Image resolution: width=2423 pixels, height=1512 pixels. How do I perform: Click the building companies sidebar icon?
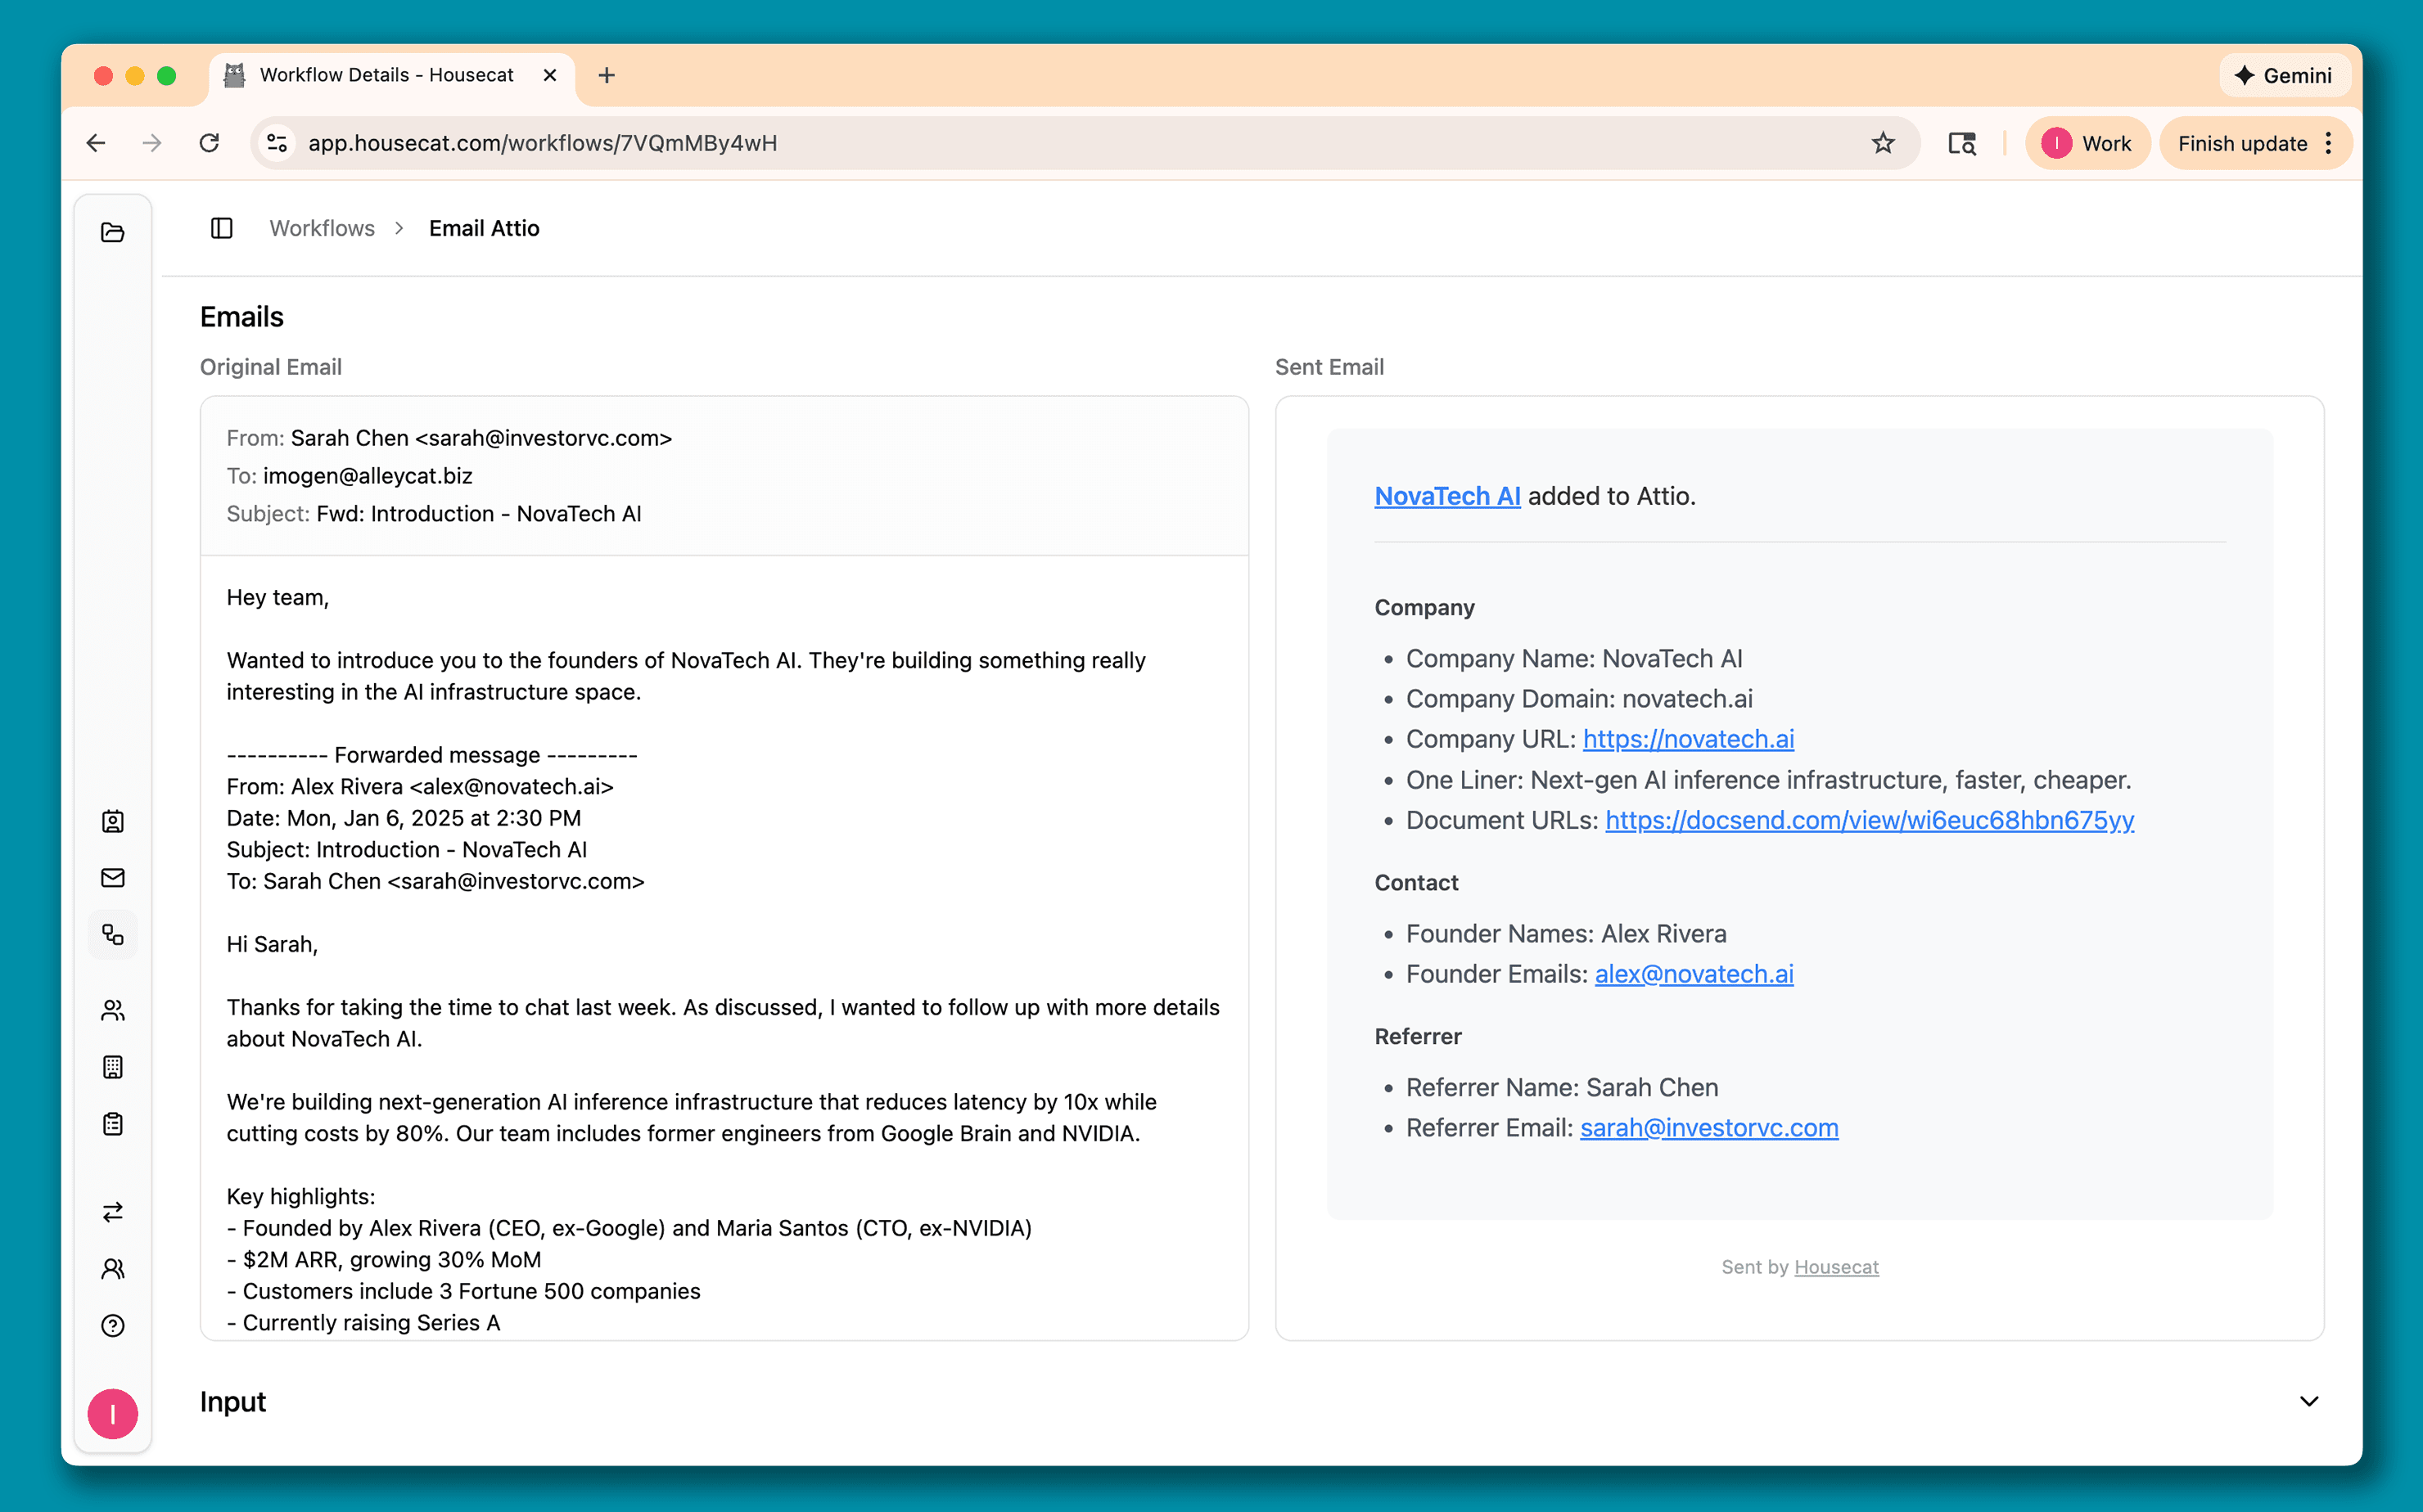pyautogui.click(x=113, y=1067)
